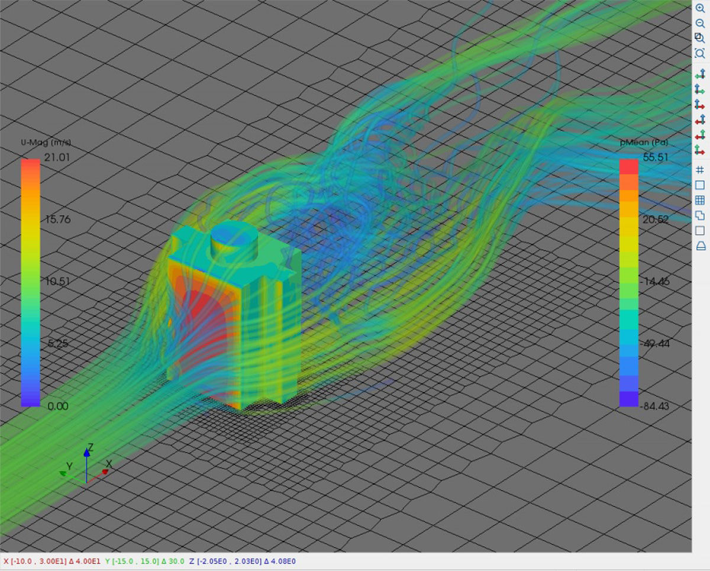Click the 15.76 velocity legend value
The image size is (710, 571).
[x=58, y=219]
